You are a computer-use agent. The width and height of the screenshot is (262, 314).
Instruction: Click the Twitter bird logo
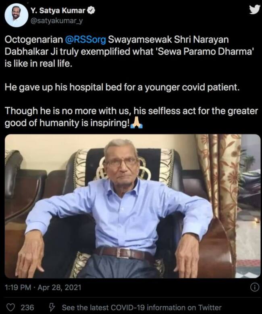tap(255, 10)
